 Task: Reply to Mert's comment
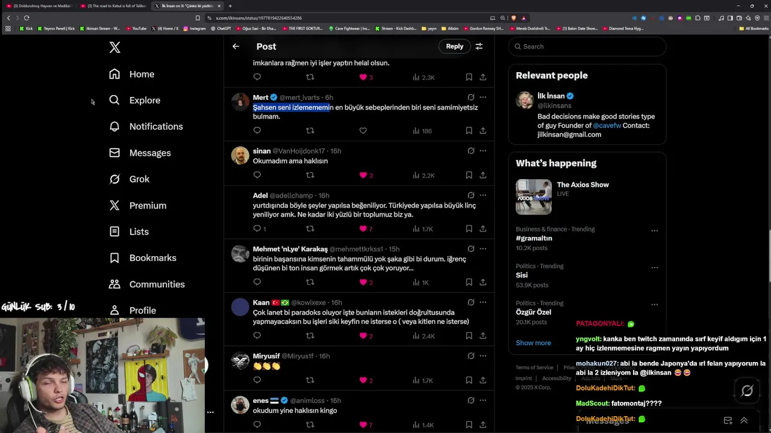coord(257,131)
